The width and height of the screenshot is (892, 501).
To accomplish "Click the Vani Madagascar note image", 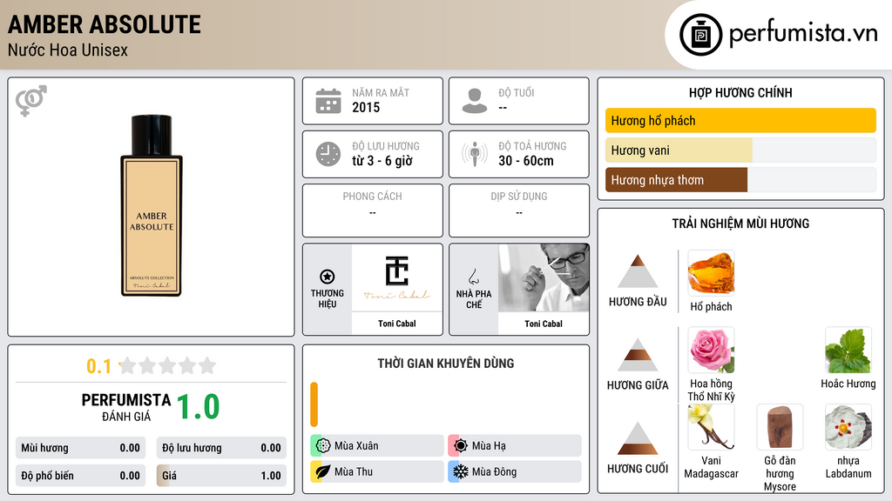I will point(711,427).
